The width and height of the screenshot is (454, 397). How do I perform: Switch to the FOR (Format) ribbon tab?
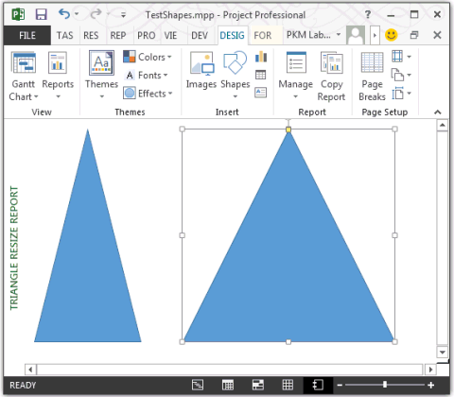[263, 35]
